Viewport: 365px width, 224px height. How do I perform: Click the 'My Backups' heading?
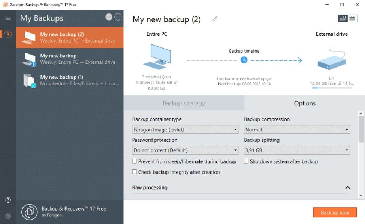pyautogui.click(x=42, y=18)
